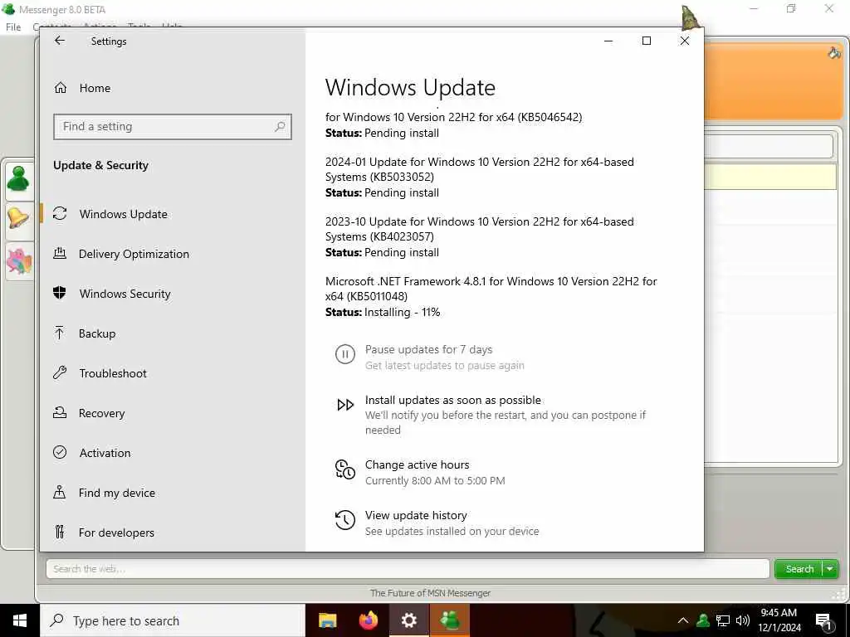Viewport: 850px width, 637px height.
Task: Switch to Messenger via taskbar icon
Action: click(450, 620)
